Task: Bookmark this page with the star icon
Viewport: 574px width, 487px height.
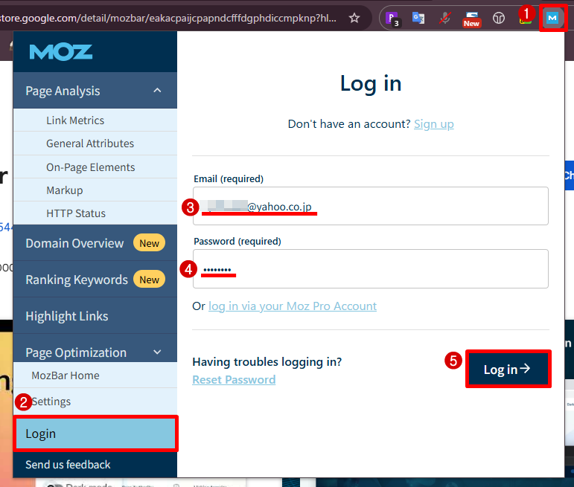Action: (354, 17)
